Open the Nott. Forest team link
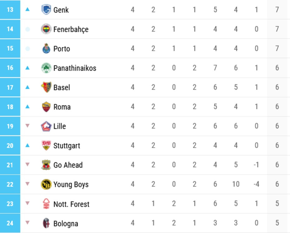This screenshot has width=290, height=233. pos(71,204)
